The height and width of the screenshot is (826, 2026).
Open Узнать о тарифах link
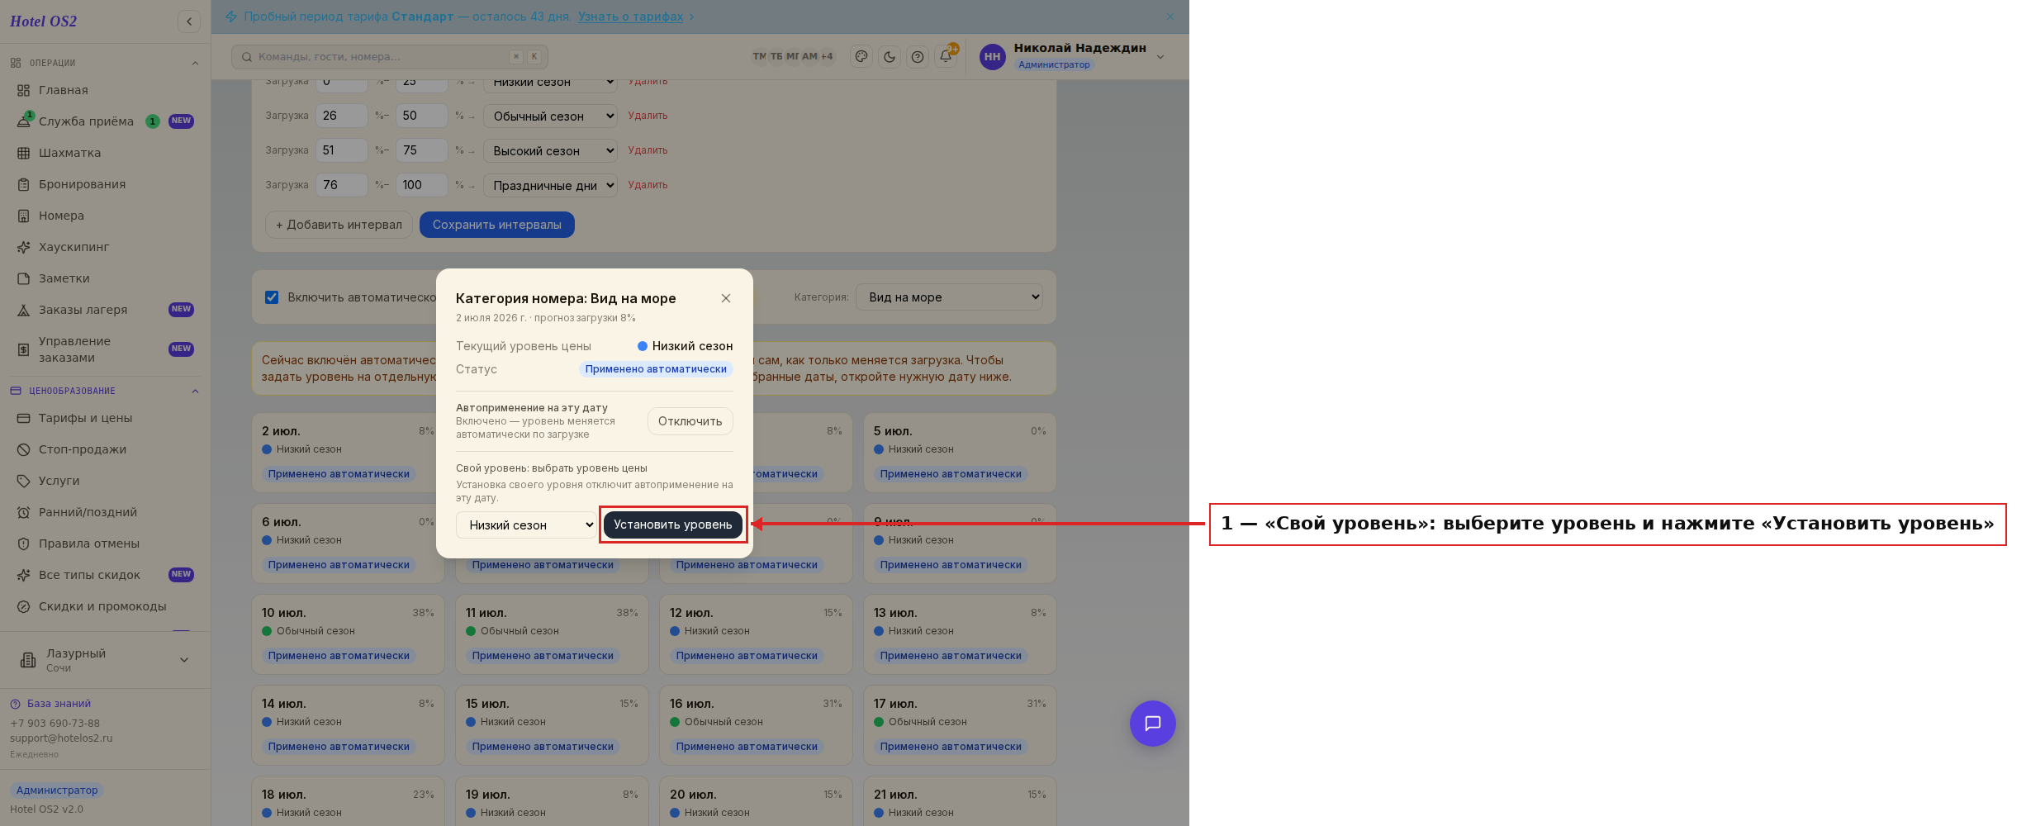(631, 17)
